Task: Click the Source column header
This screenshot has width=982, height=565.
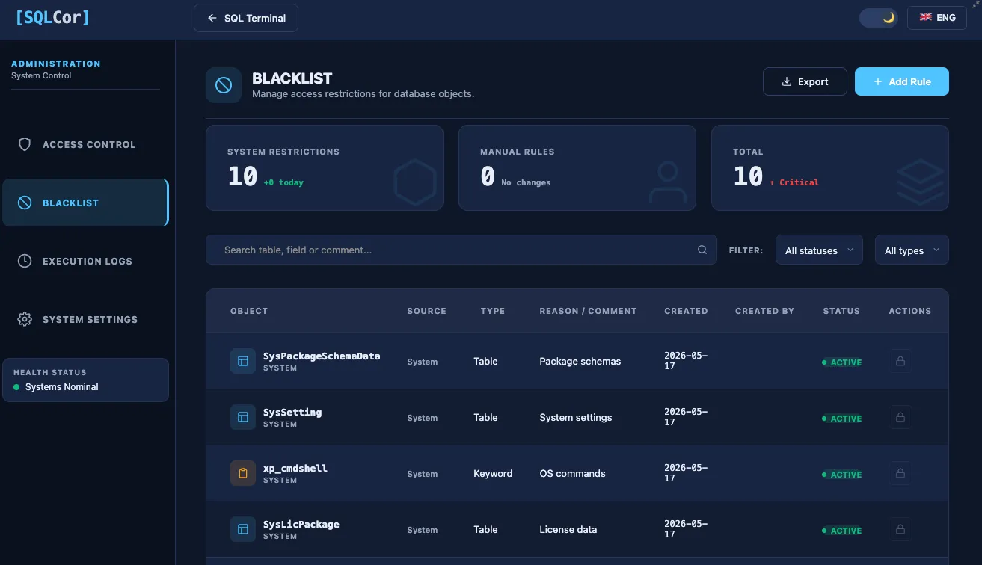Action: tap(426, 311)
